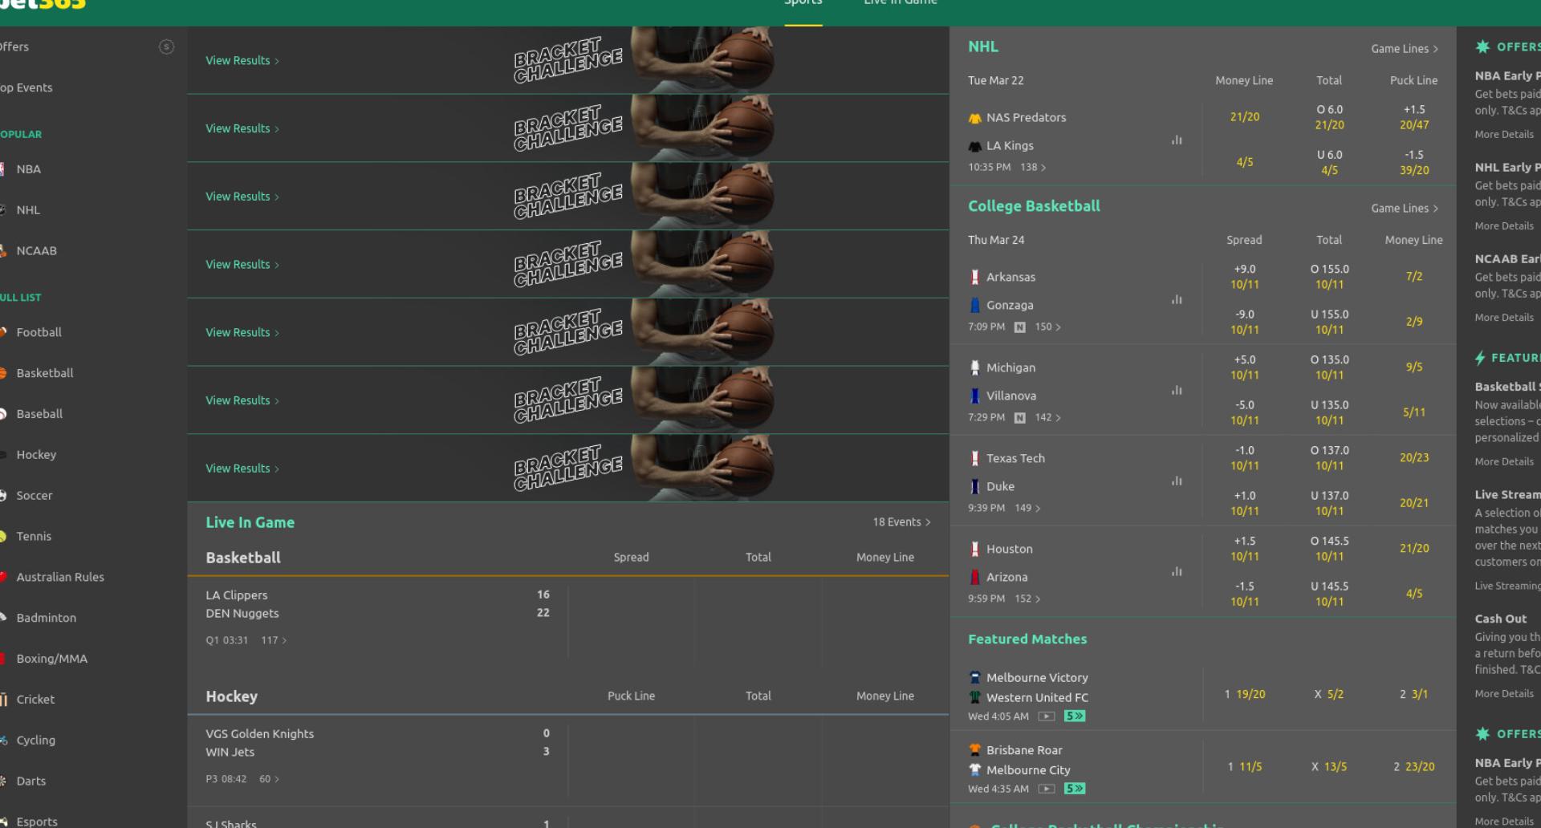Select Arizona spread -1.5 at 10/11
1541x828 pixels.
[x=1245, y=595]
